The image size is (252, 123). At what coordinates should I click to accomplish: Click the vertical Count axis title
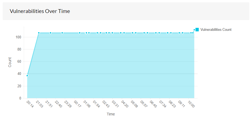point(10,62)
